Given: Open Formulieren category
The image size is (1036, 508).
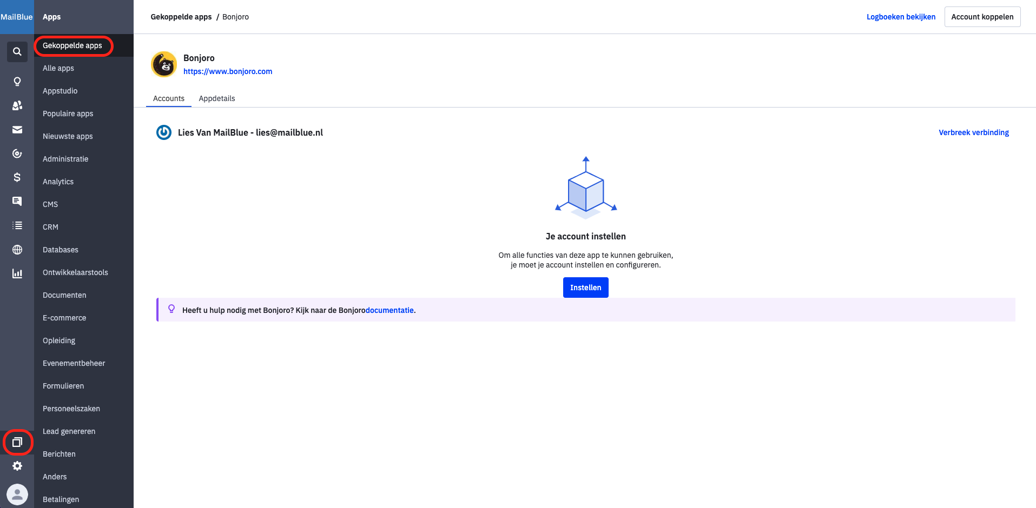Looking at the screenshot, I should [x=84, y=386].
